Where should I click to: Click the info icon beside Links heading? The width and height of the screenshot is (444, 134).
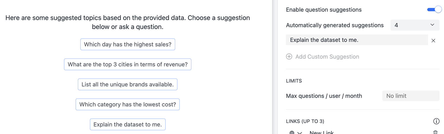click(436, 121)
